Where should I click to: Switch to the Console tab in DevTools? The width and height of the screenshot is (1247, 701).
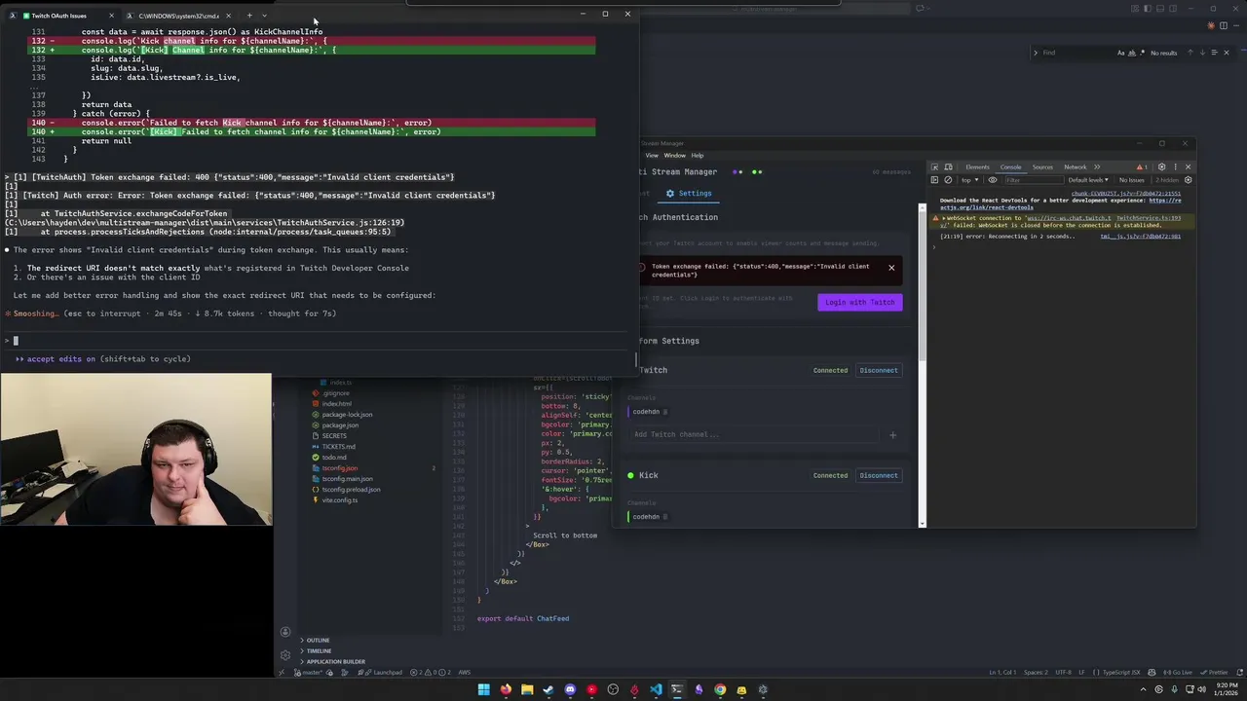(x=1010, y=166)
